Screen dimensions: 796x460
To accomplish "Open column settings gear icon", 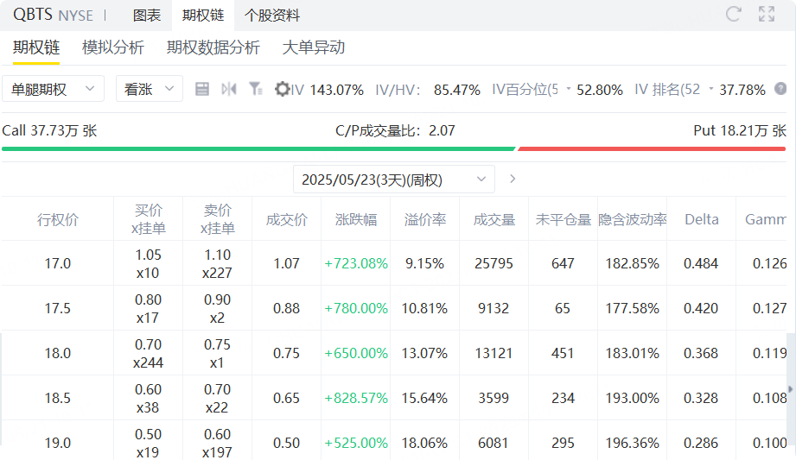I will pos(282,89).
